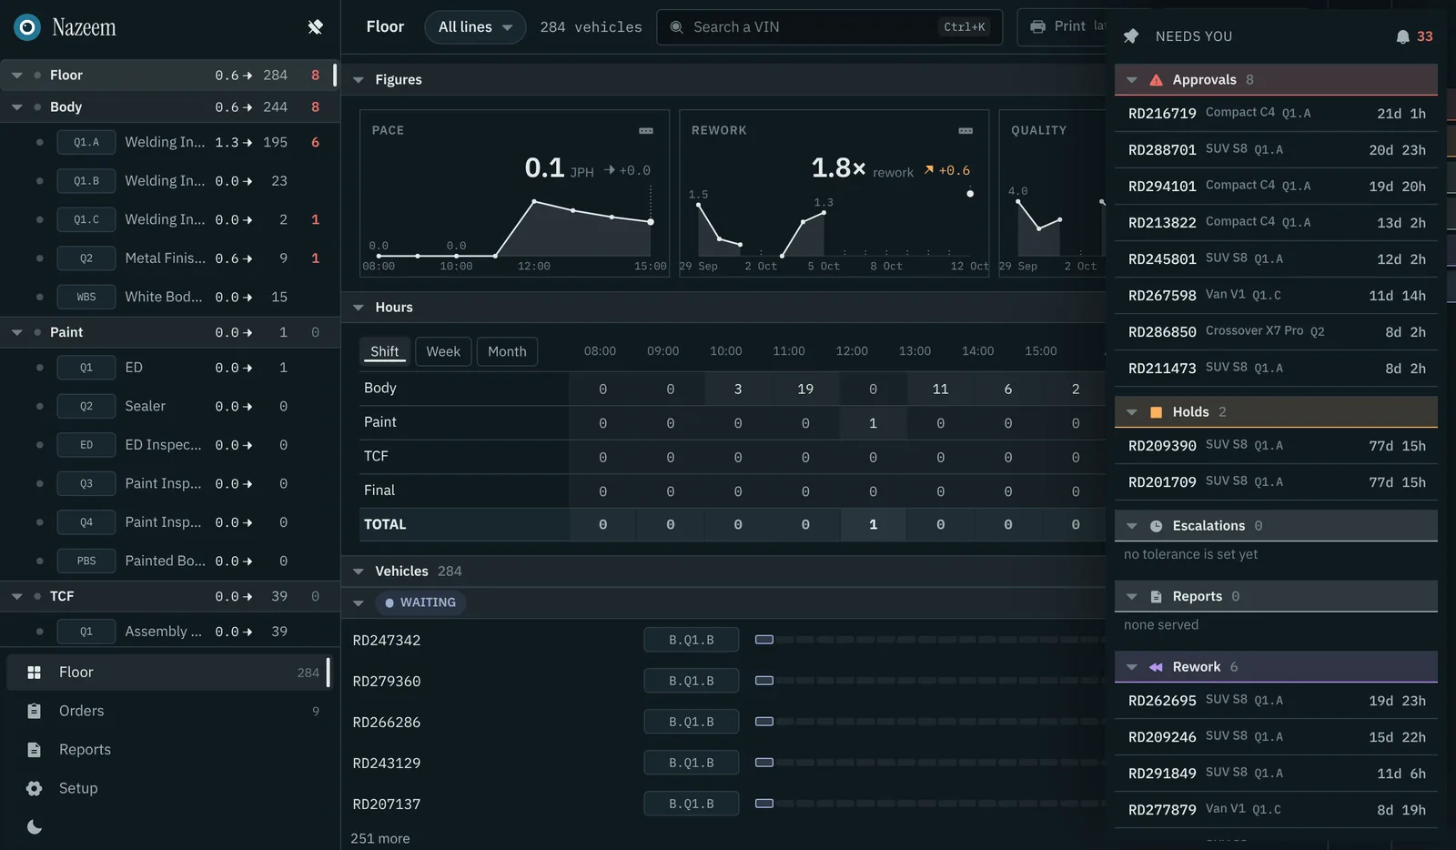Click the Setup gear icon

pyautogui.click(x=34, y=788)
